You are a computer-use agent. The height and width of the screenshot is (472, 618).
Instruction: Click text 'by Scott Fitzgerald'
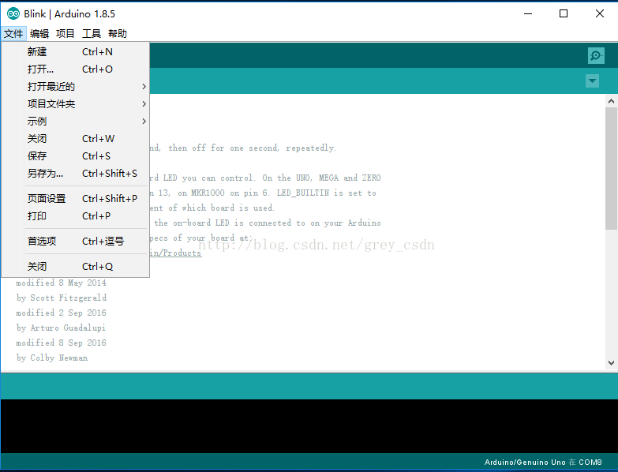pyautogui.click(x=61, y=298)
